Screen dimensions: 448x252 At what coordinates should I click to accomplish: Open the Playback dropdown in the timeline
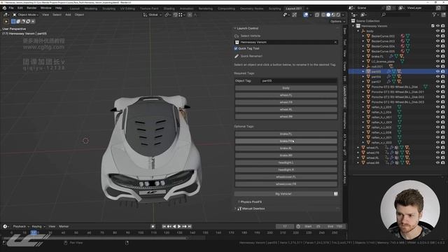tap(21, 226)
